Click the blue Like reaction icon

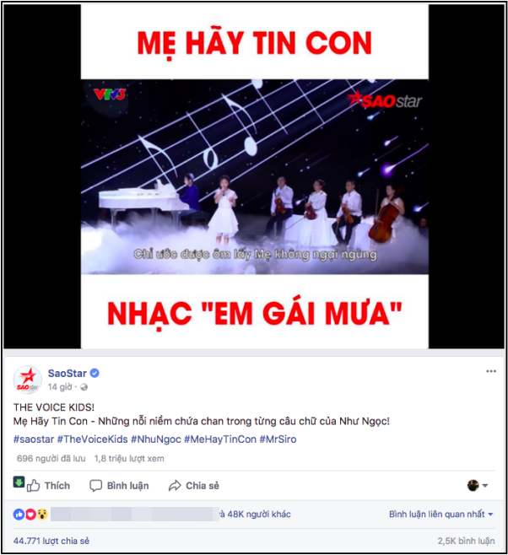point(19,515)
